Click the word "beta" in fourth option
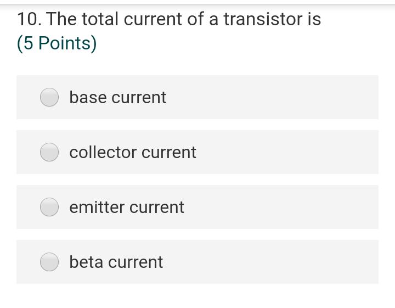 [x=86, y=262]
